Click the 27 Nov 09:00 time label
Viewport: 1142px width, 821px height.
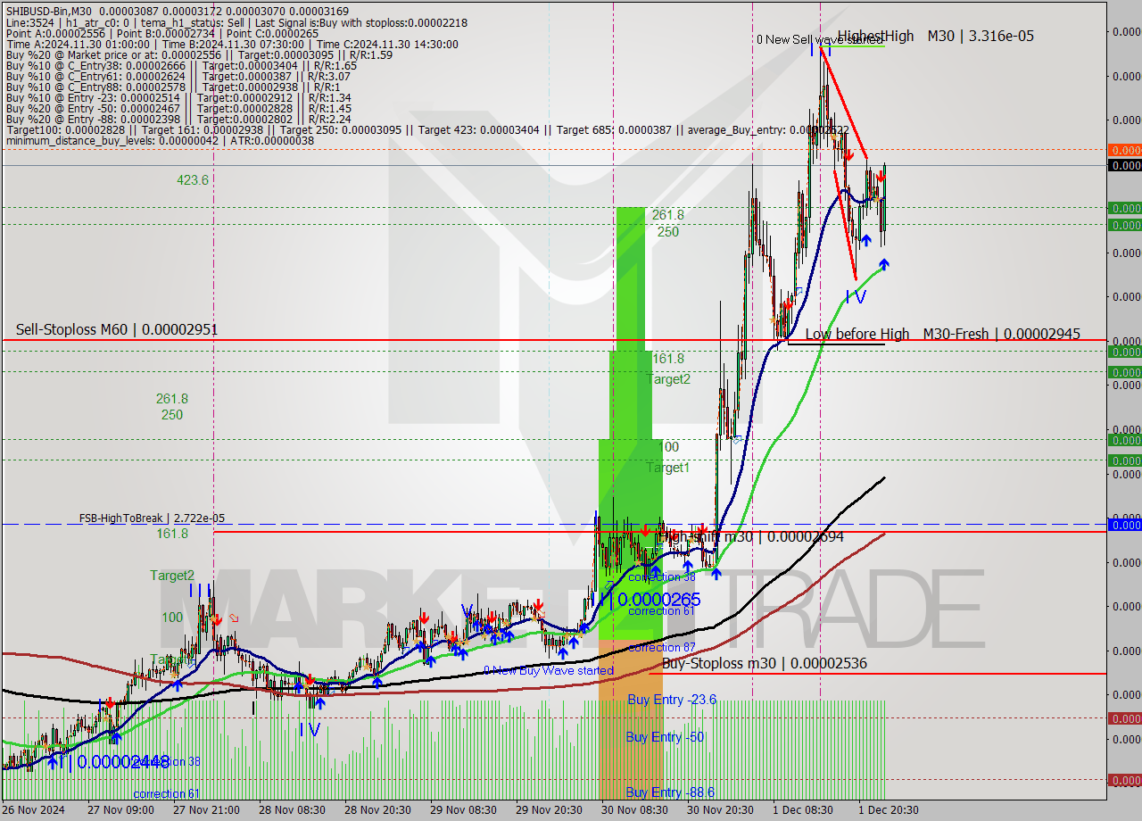[121, 810]
